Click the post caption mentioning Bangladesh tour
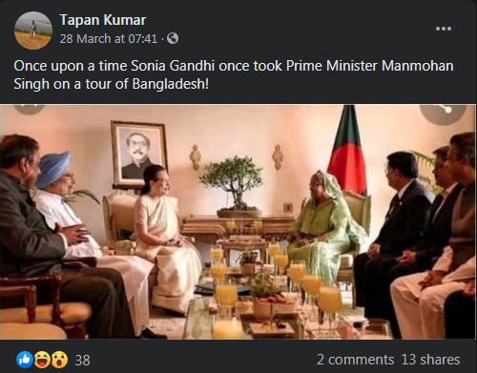The width and height of the screenshot is (477, 373). (x=234, y=75)
